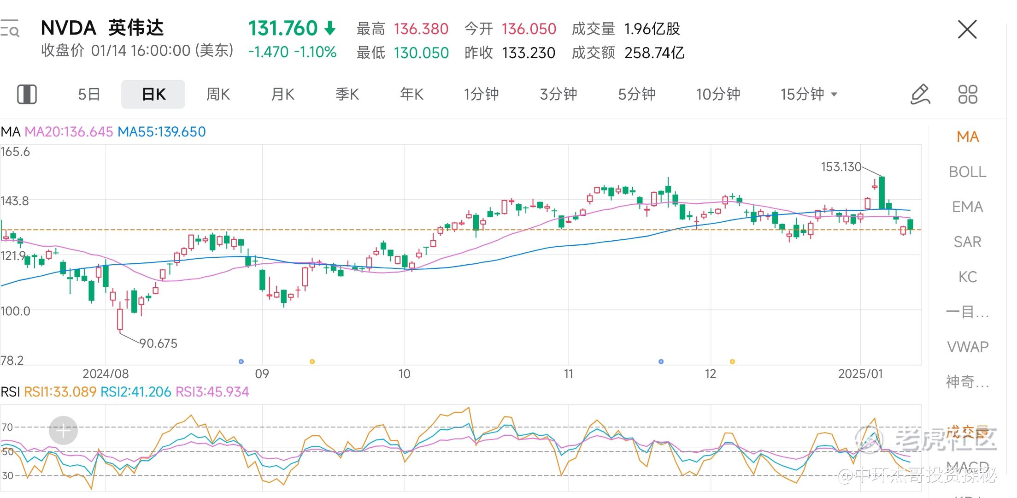Click the 90.675 low price annotation
1017x498 pixels.
click(158, 344)
